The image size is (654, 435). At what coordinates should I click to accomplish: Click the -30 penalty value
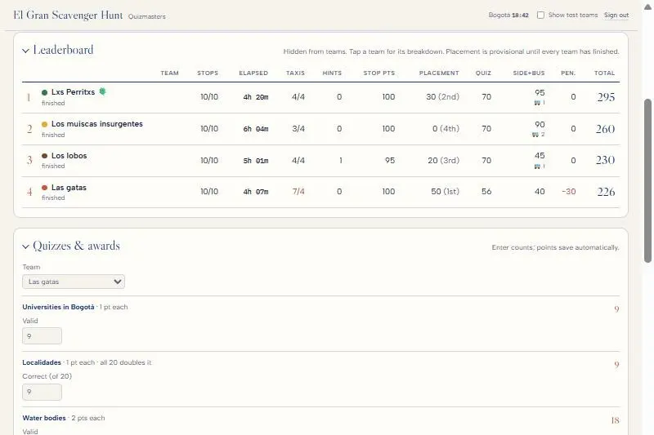pos(568,192)
